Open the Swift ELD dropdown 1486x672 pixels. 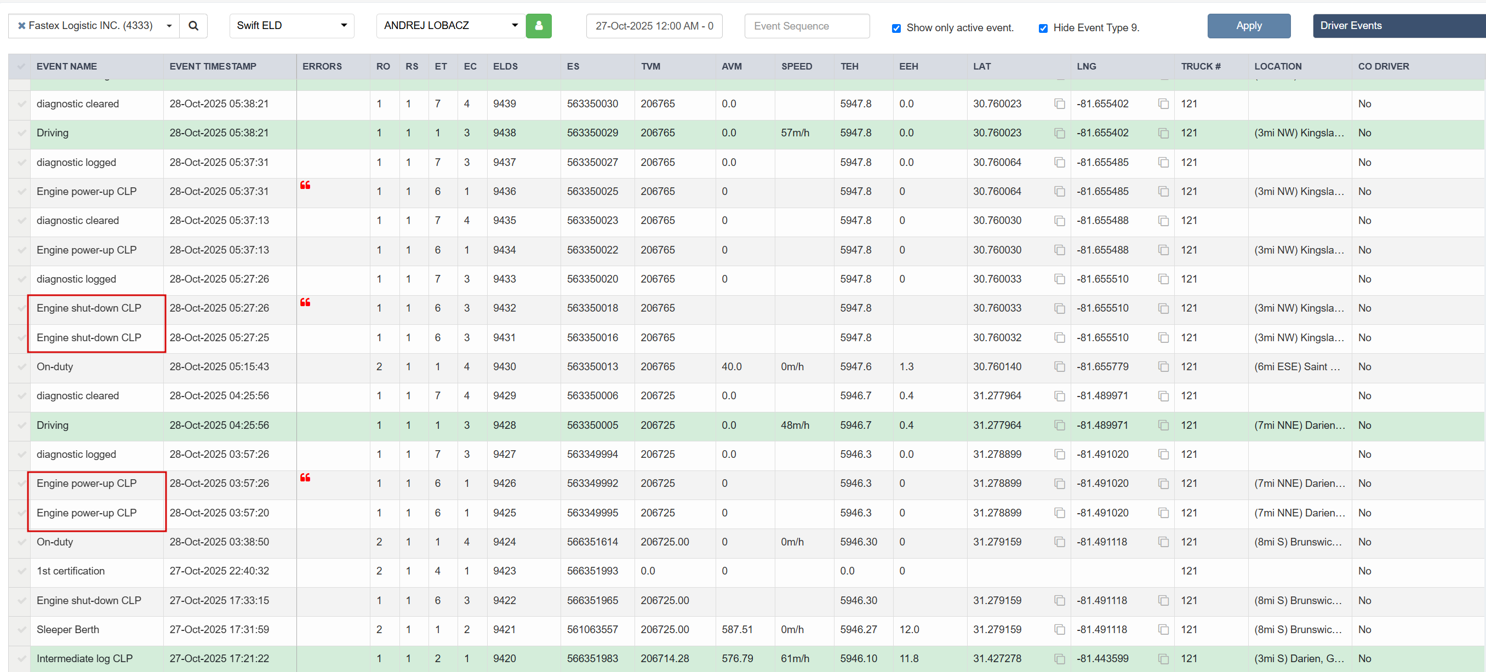tap(343, 25)
